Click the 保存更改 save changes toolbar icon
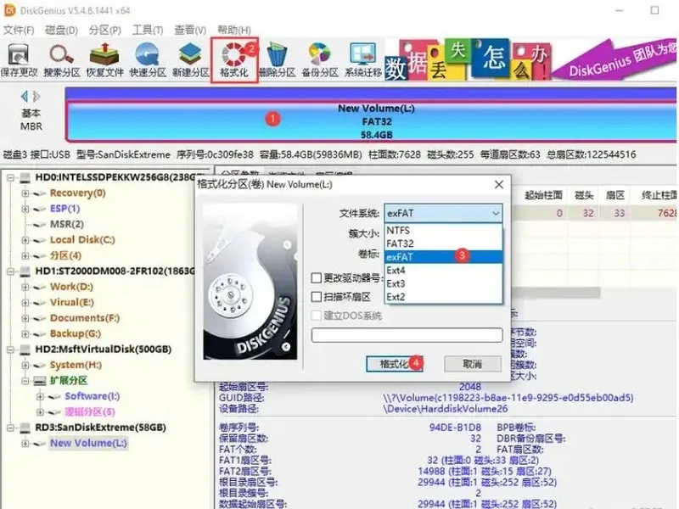 tap(19, 58)
